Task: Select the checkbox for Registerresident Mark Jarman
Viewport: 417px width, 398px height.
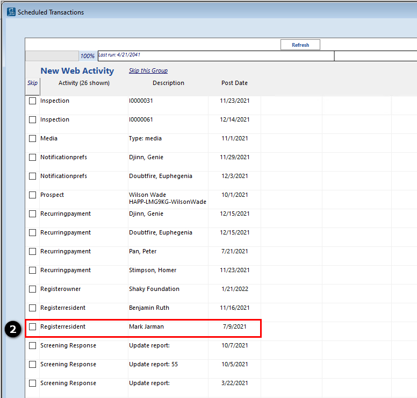Action: [32, 326]
